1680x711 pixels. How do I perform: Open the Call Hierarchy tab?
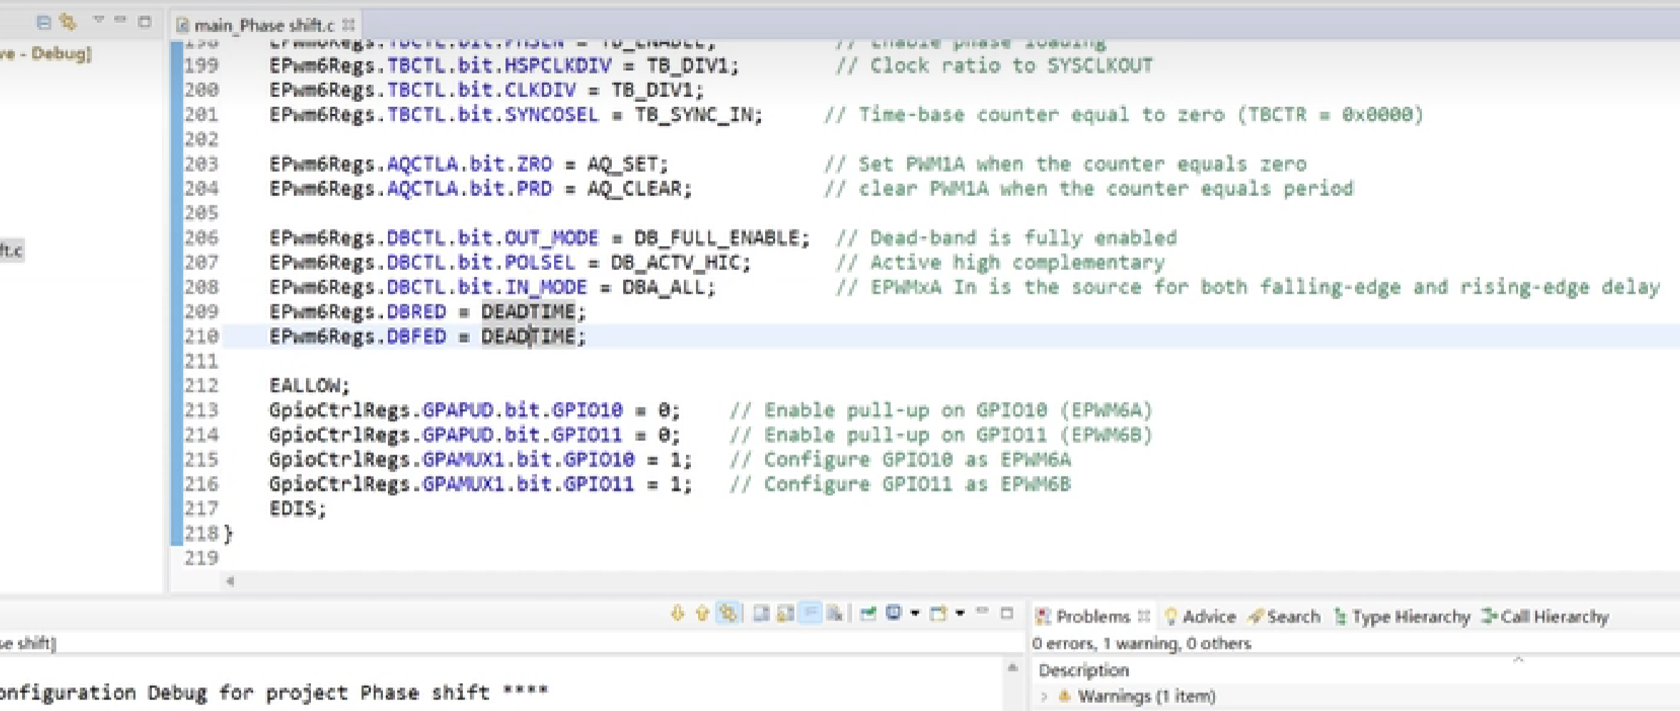[1545, 616]
